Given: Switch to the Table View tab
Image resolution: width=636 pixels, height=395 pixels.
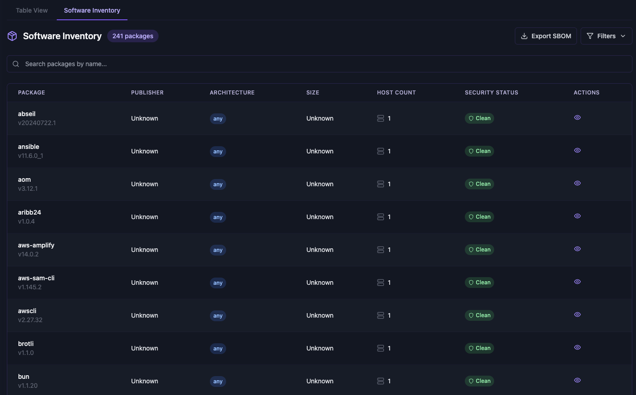Looking at the screenshot, I should point(32,10).
